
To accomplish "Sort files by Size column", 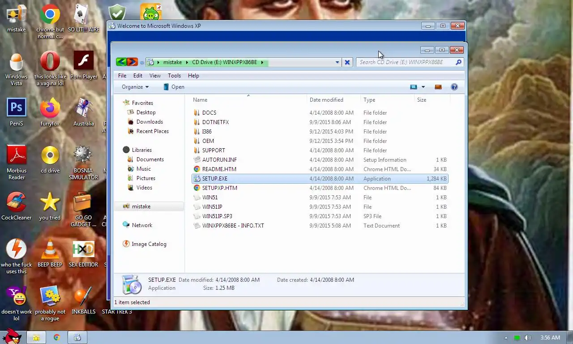I will pos(432,100).
